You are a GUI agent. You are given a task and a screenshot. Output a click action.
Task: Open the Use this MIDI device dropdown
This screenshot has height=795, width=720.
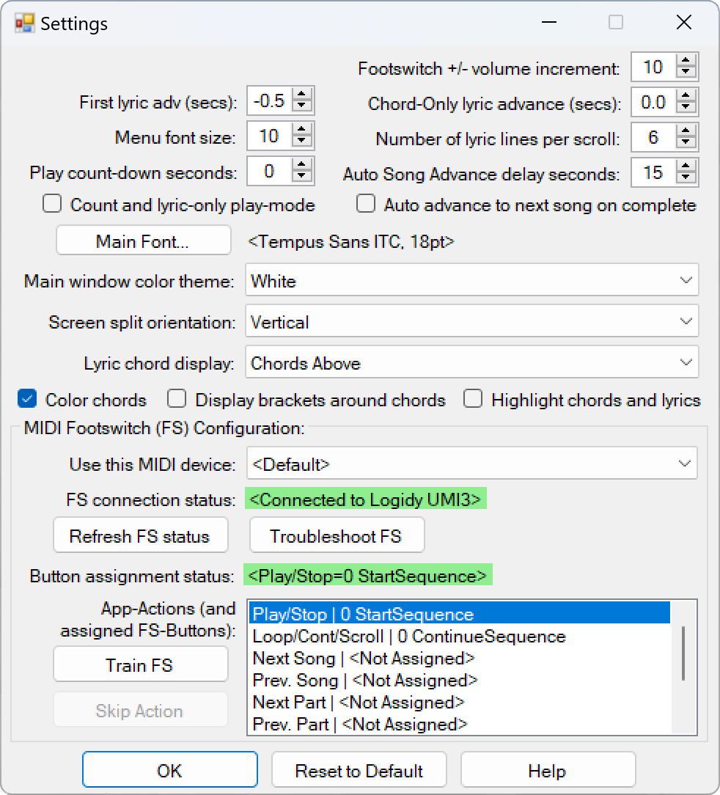[472, 463]
